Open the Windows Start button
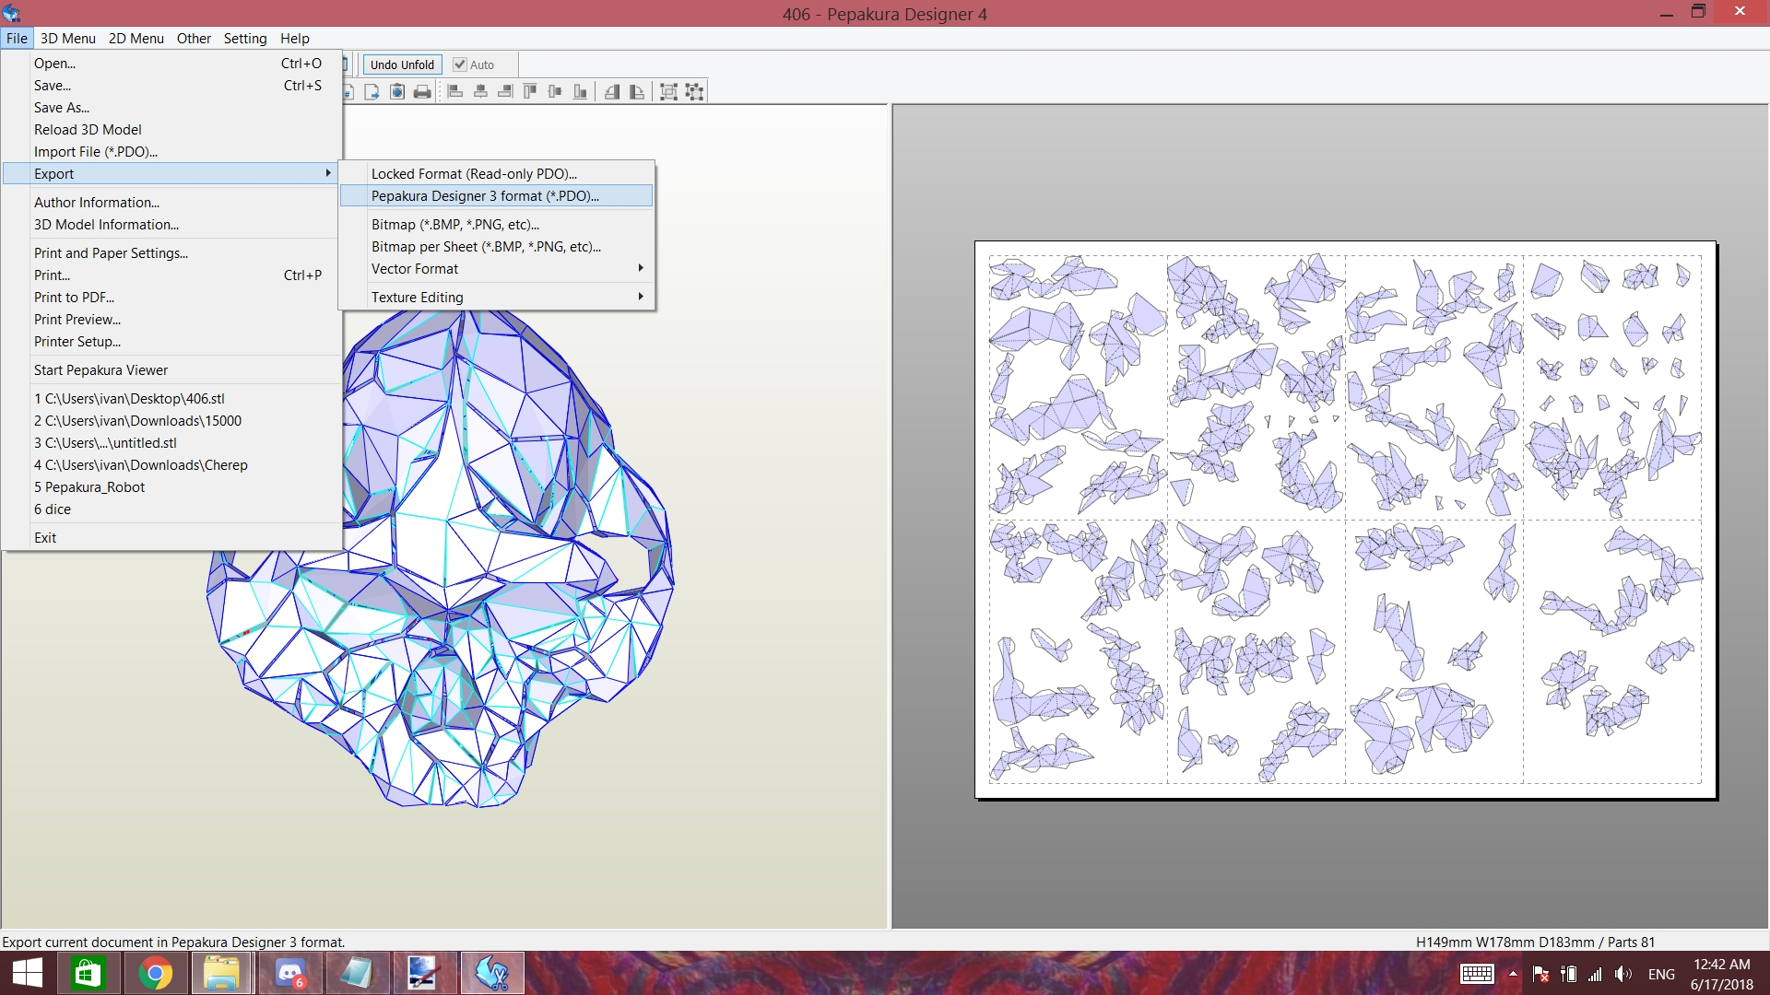Viewport: 1770px width, 995px height. point(28,973)
